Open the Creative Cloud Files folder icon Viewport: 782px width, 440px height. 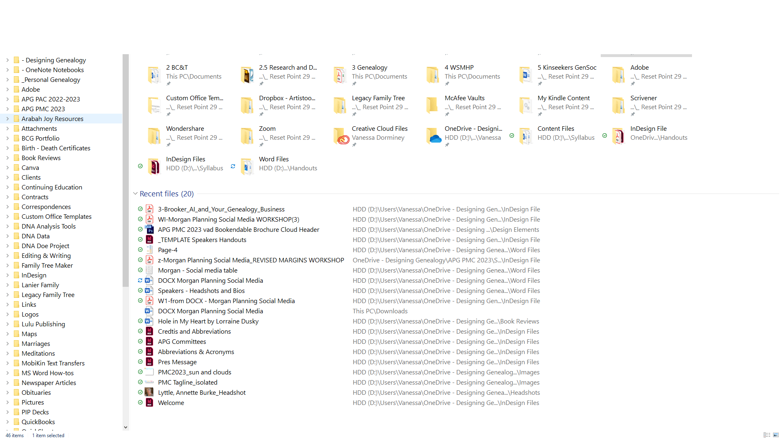[x=340, y=136]
